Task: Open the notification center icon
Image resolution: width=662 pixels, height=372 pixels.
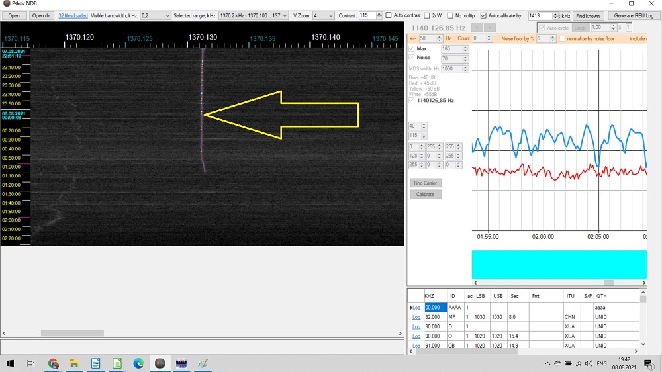Action: pyautogui.click(x=648, y=363)
